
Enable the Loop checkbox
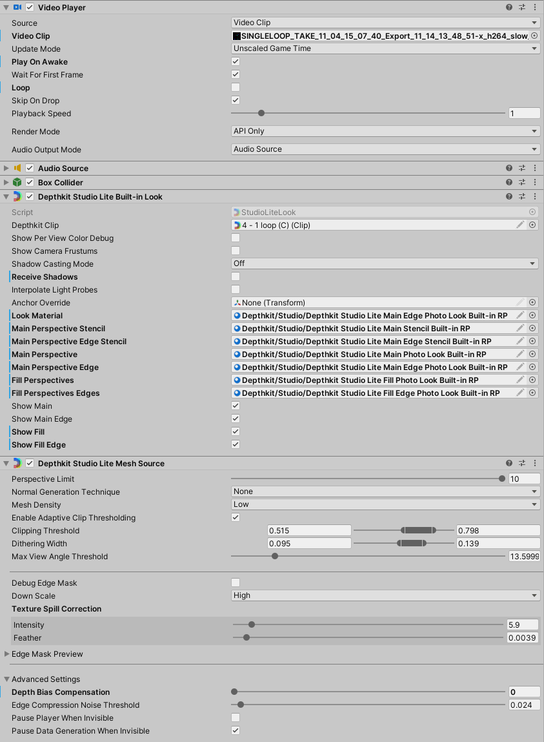point(236,88)
